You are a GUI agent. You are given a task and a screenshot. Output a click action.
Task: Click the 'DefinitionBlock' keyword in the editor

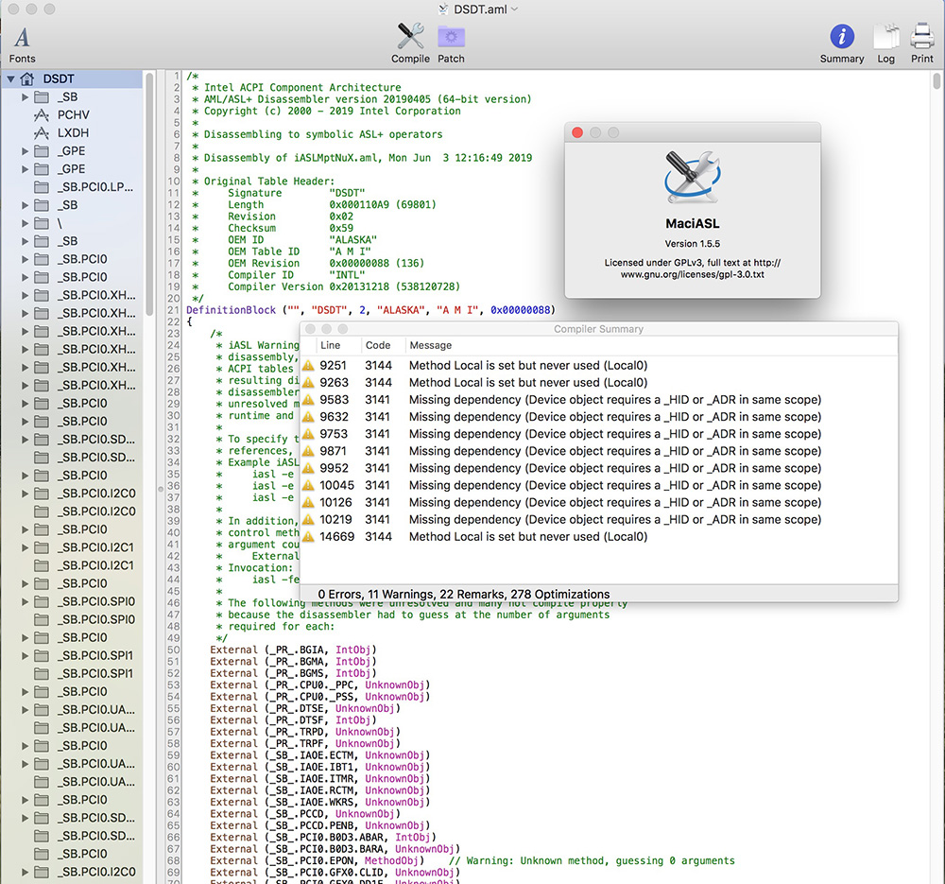[x=231, y=310]
